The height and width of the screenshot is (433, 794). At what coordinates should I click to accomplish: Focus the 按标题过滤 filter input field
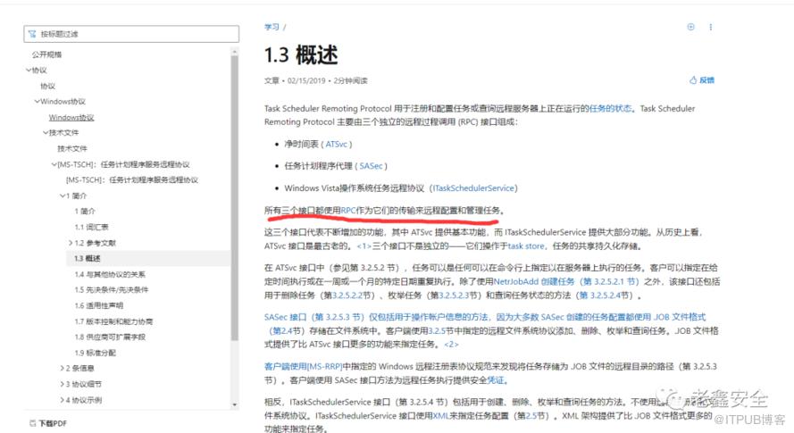tap(131, 34)
